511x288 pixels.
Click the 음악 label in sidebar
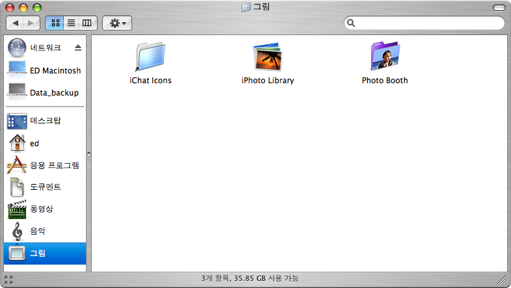(x=38, y=231)
